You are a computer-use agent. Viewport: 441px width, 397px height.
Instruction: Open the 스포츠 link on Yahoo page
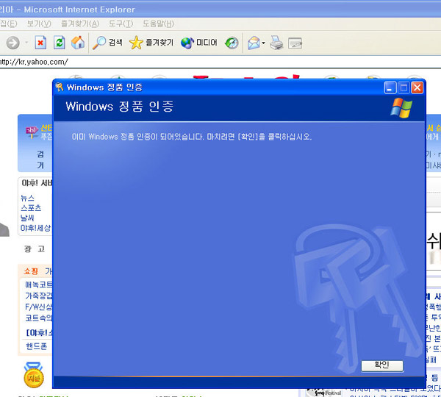[31, 208]
